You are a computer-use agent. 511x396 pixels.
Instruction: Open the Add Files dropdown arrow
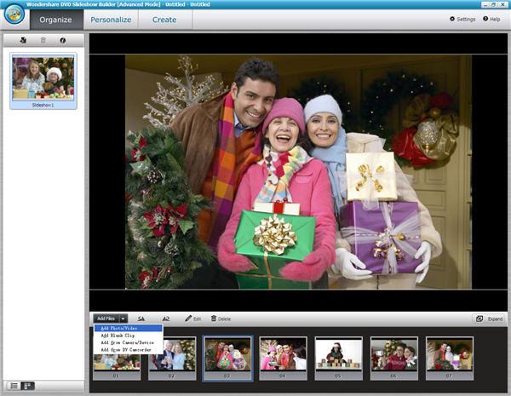click(x=123, y=319)
